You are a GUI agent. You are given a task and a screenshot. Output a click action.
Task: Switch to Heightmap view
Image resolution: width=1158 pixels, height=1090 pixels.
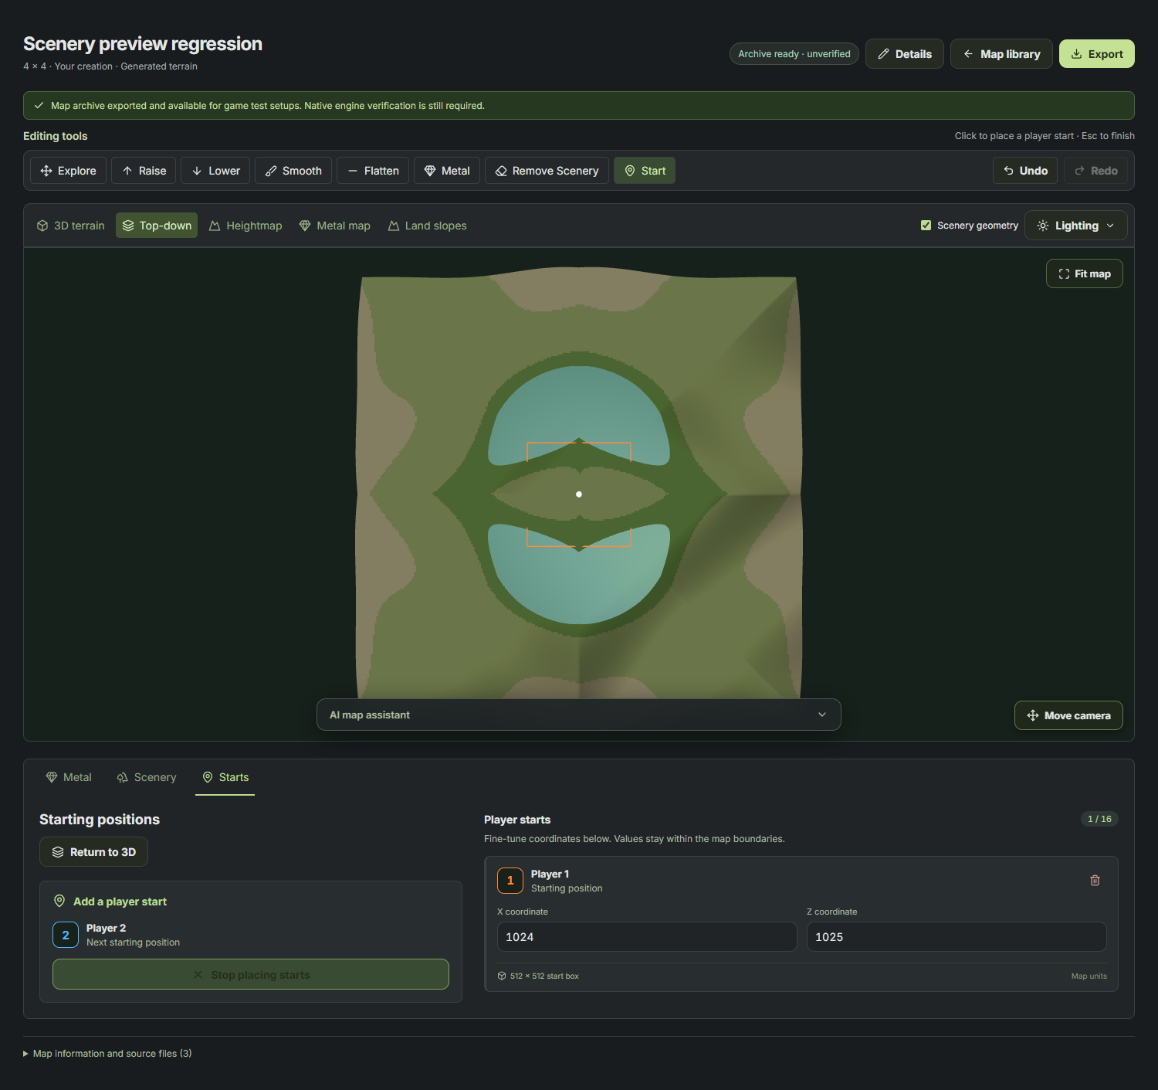point(245,226)
